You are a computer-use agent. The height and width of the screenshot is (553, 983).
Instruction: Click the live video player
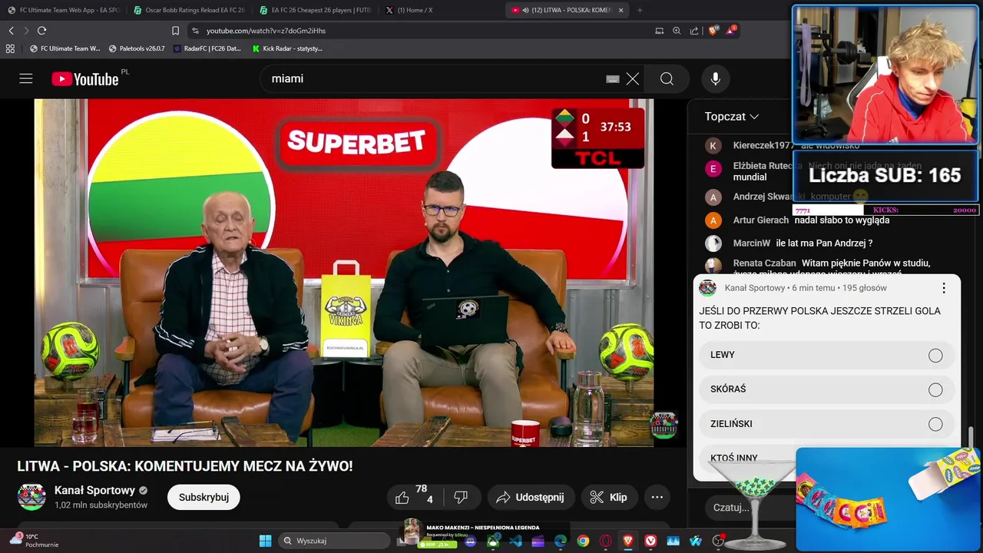343,273
